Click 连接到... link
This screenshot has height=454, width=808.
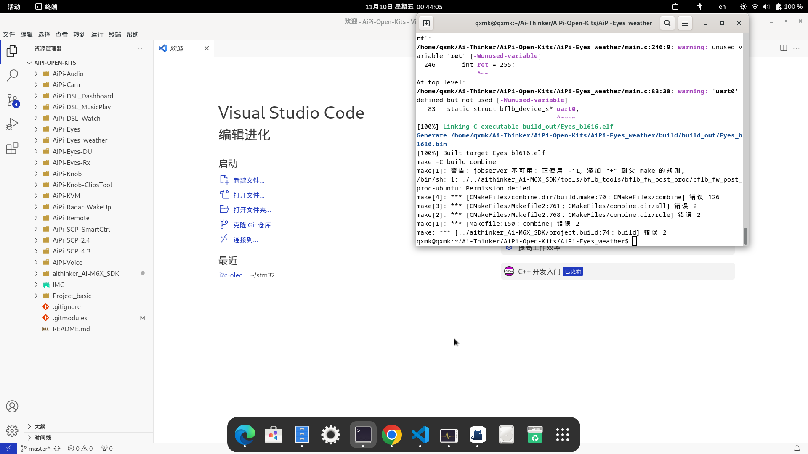246,240
